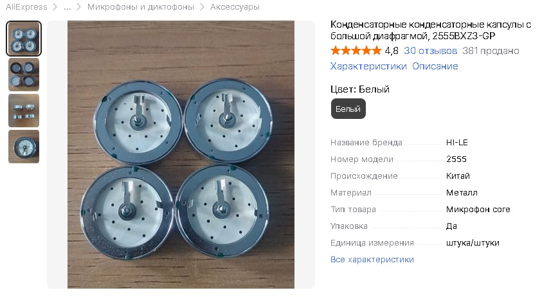Viewport: 542px width, 297px height.
Task: Open the 30 отзывов reviews link
Action: pos(430,51)
